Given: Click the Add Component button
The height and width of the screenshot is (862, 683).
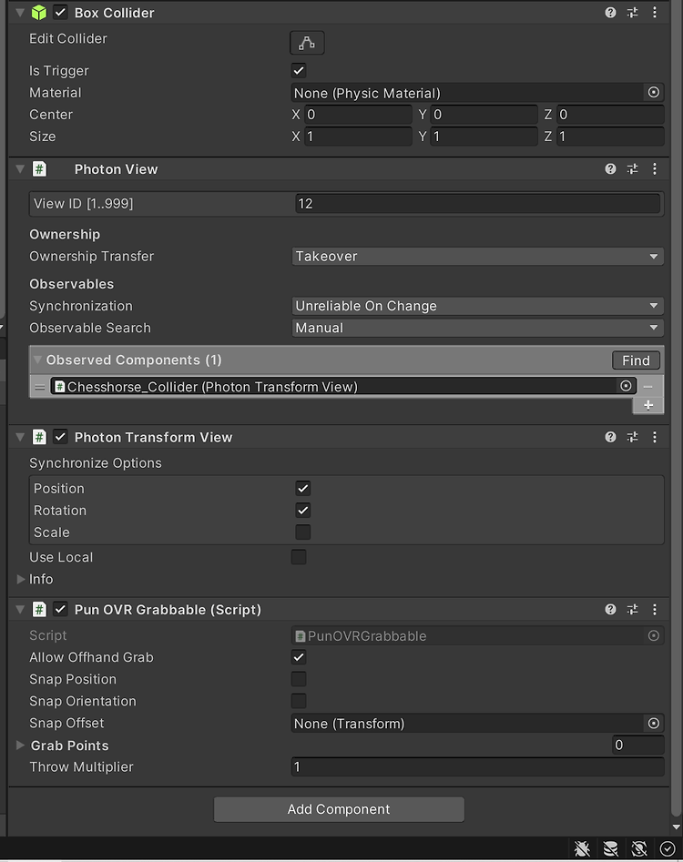Looking at the screenshot, I should pyautogui.click(x=339, y=809).
